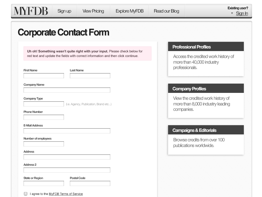Screen dimensions: 262x197
Task: Click the MYFDB logo
Action: click(x=31, y=11)
